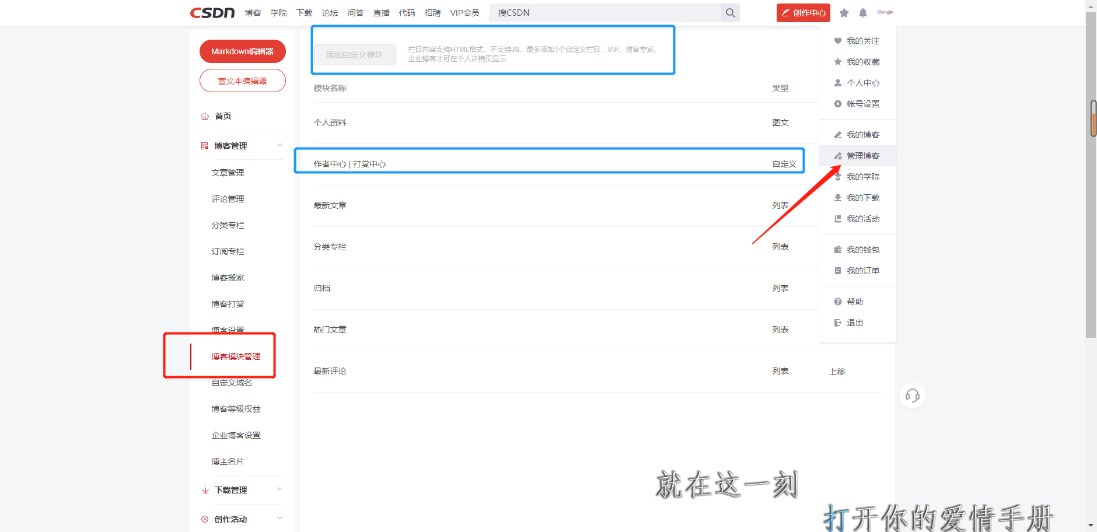Click the flag icon beside 我的活动
Viewport: 1097px width, 532px height.
[838, 219]
